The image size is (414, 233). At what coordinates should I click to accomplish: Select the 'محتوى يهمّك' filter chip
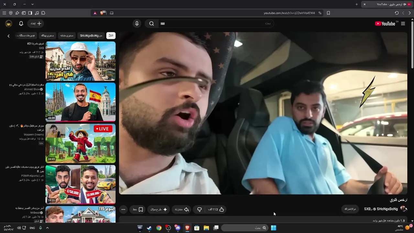pyautogui.click(x=48, y=36)
